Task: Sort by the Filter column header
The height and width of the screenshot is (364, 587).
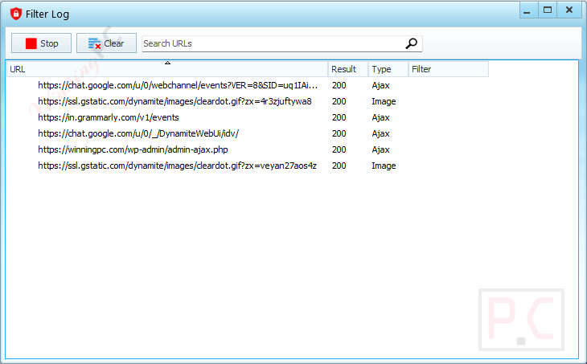Action: click(449, 69)
